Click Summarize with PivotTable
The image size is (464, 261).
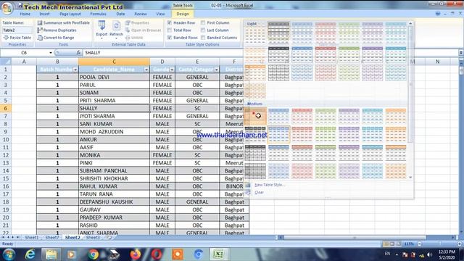(63, 22)
